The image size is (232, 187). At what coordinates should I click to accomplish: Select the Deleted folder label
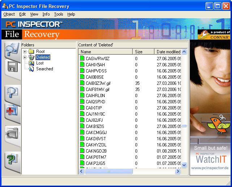(43, 57)
